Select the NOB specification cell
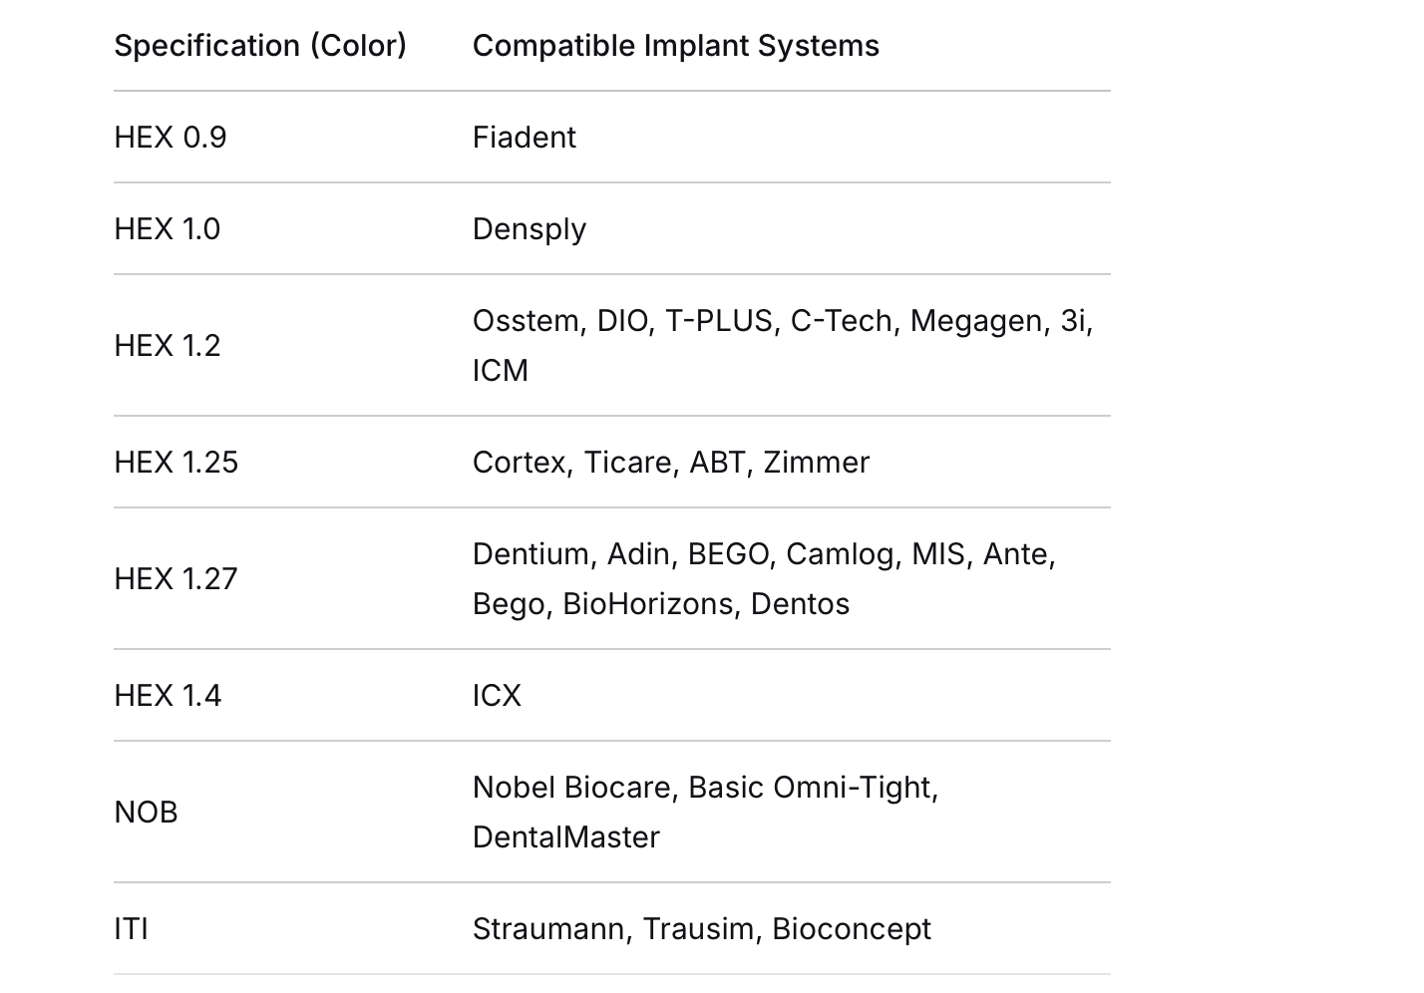Screen dimensions: 1424x993 (146, 813)
